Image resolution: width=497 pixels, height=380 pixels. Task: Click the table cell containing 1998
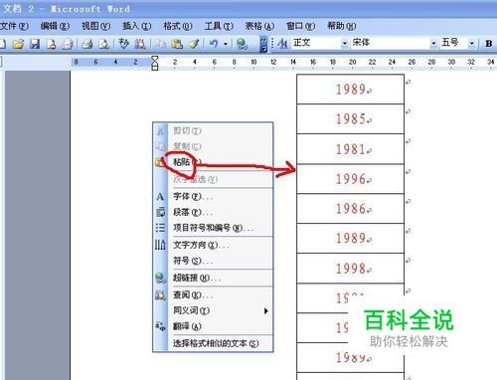[x=350, y=269]
